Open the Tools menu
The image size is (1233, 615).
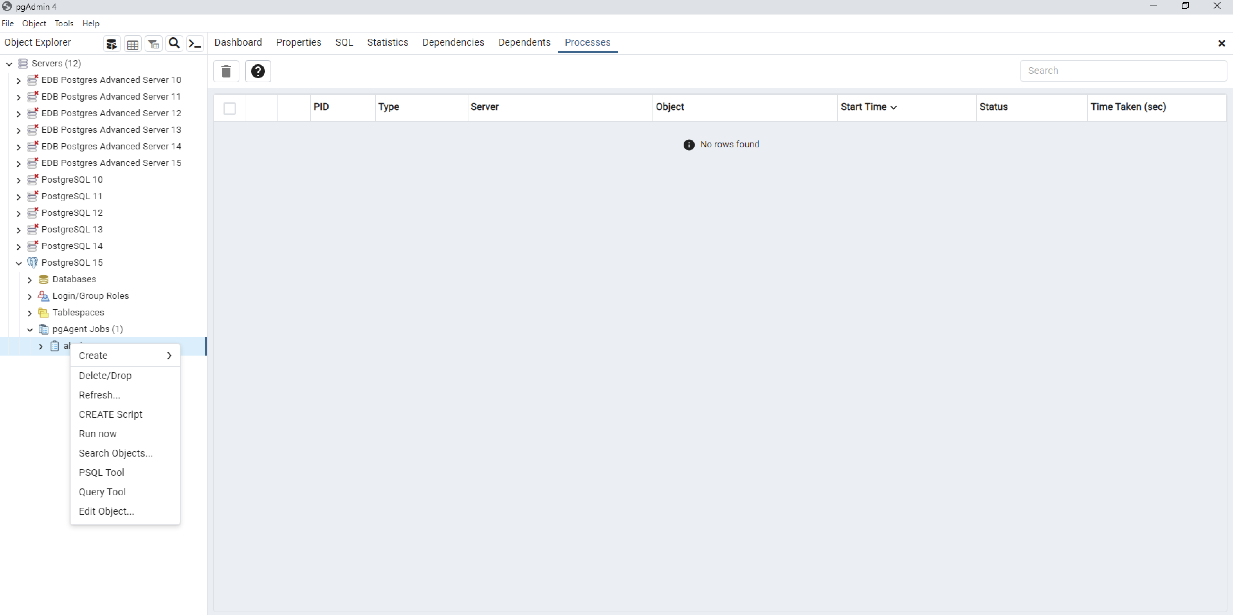pos(64,23)
